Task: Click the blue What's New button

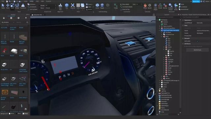Action: tap(196, 1)
